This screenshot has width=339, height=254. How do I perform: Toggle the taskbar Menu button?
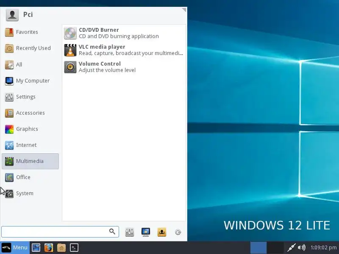[x=15, y=248]
